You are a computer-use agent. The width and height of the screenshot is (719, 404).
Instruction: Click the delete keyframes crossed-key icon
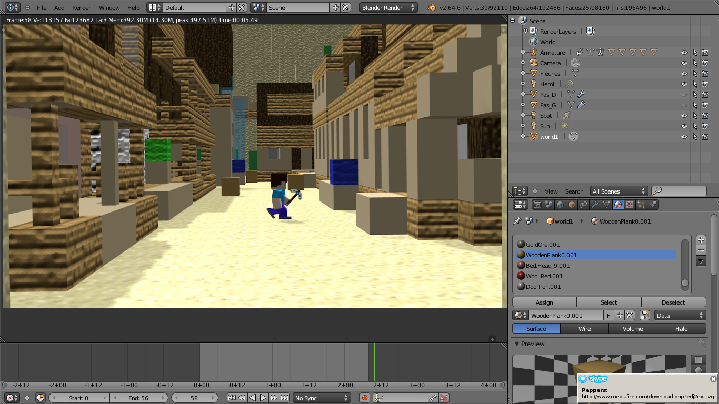tap(444, 398)
